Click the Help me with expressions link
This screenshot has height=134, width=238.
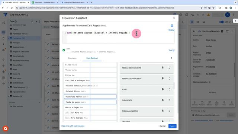[73, 126]
